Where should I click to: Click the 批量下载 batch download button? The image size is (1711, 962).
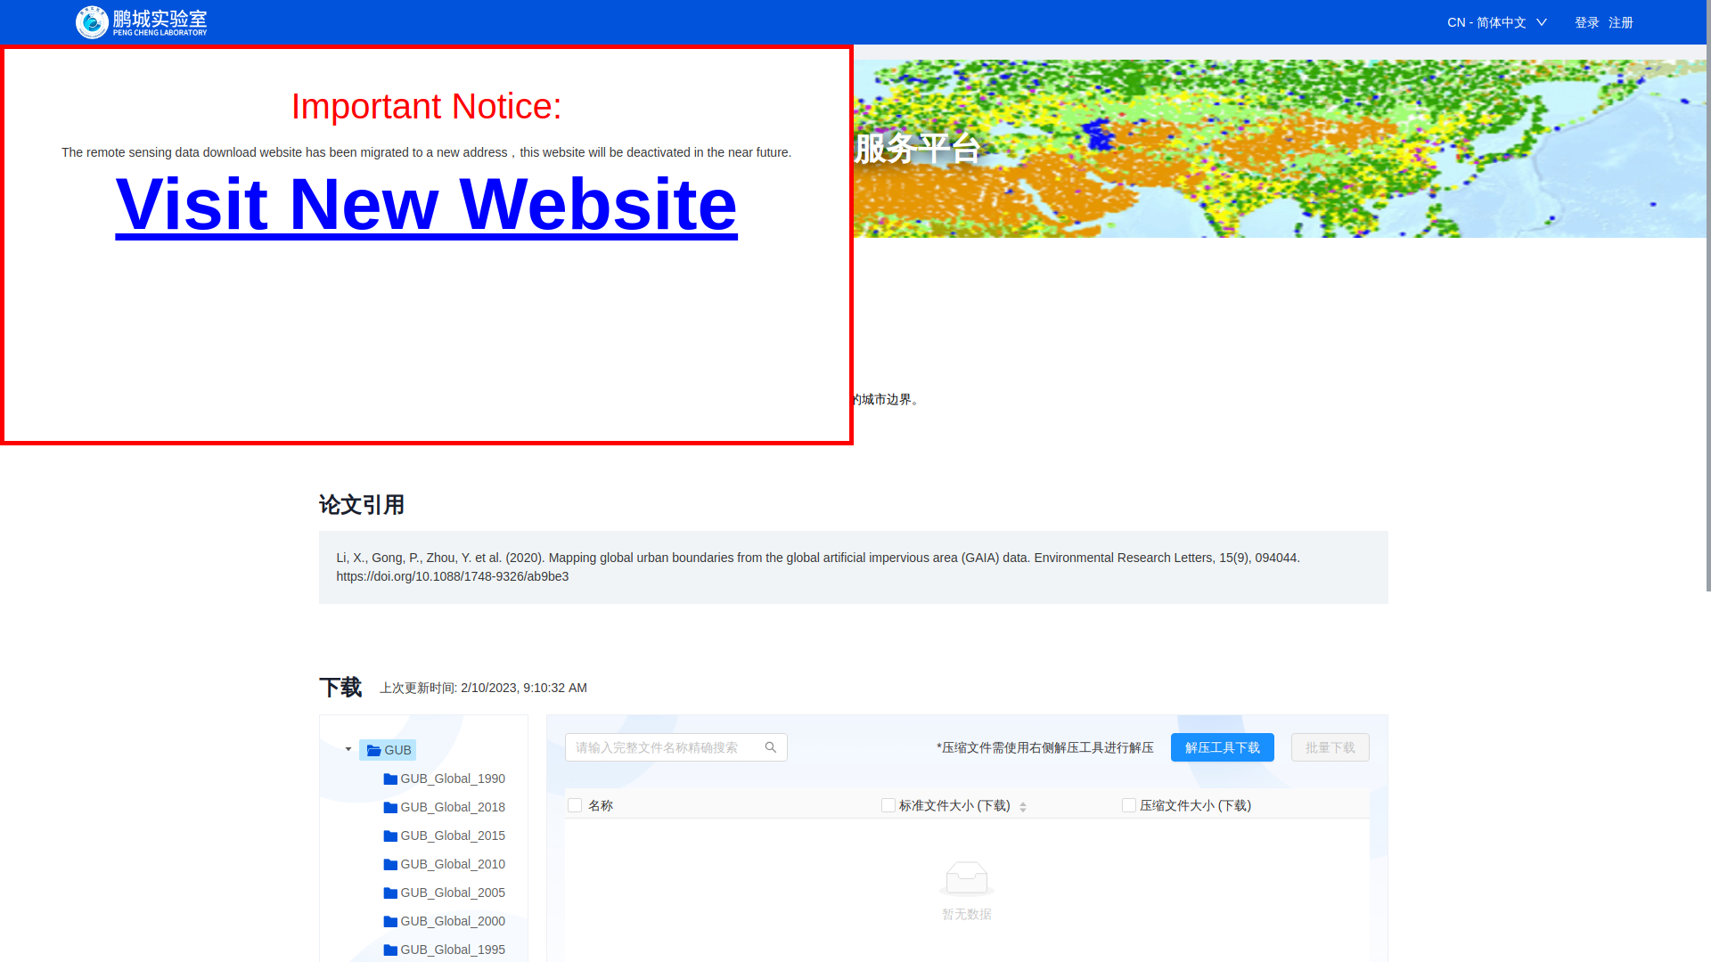pyautogui.click(x=1330, y=747)
